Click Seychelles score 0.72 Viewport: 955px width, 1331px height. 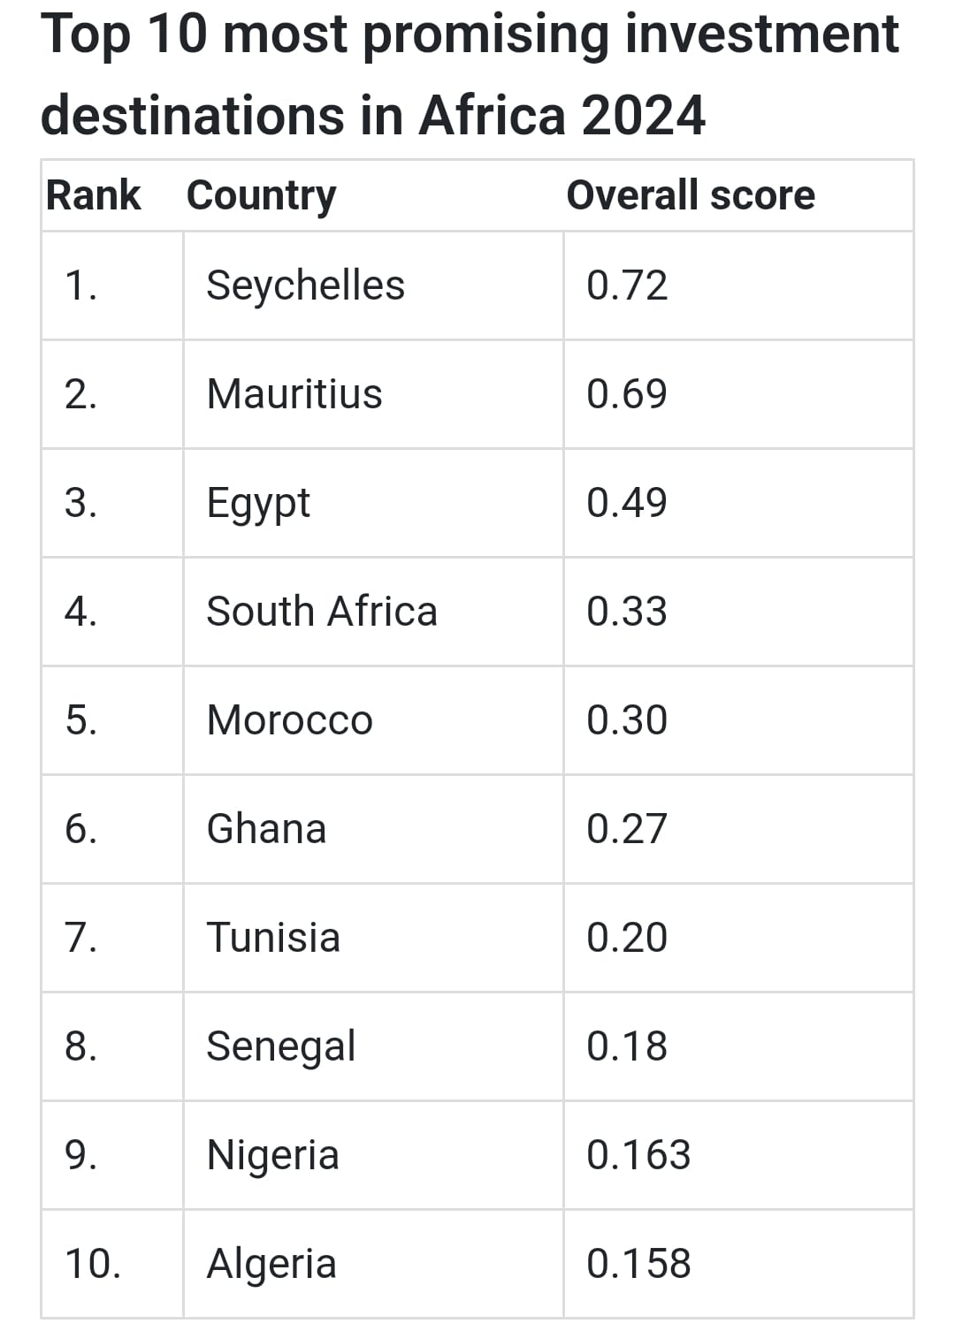tap(627, 285)
